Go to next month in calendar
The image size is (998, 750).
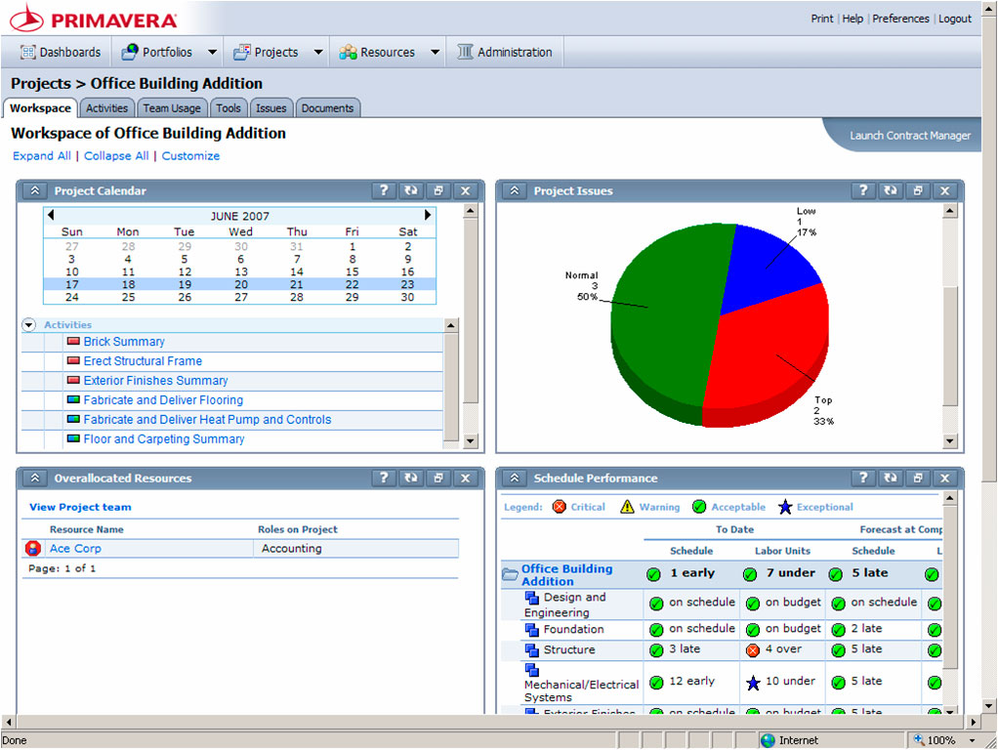[428, 215]
